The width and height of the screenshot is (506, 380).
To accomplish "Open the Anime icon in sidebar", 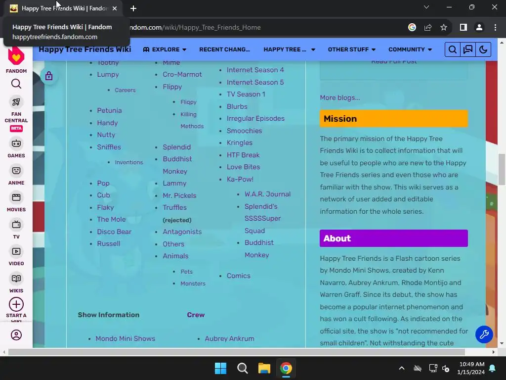I will (16, 171).
